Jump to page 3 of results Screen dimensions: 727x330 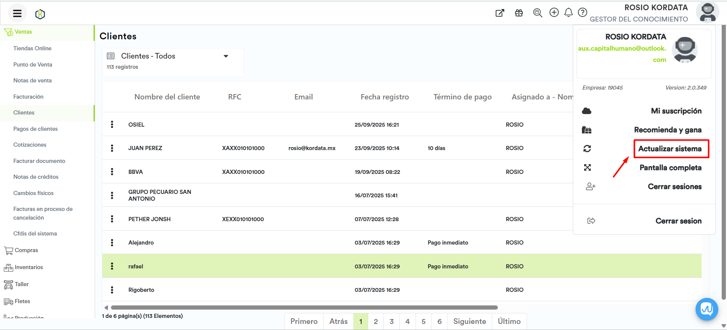[x=391, y=321]
